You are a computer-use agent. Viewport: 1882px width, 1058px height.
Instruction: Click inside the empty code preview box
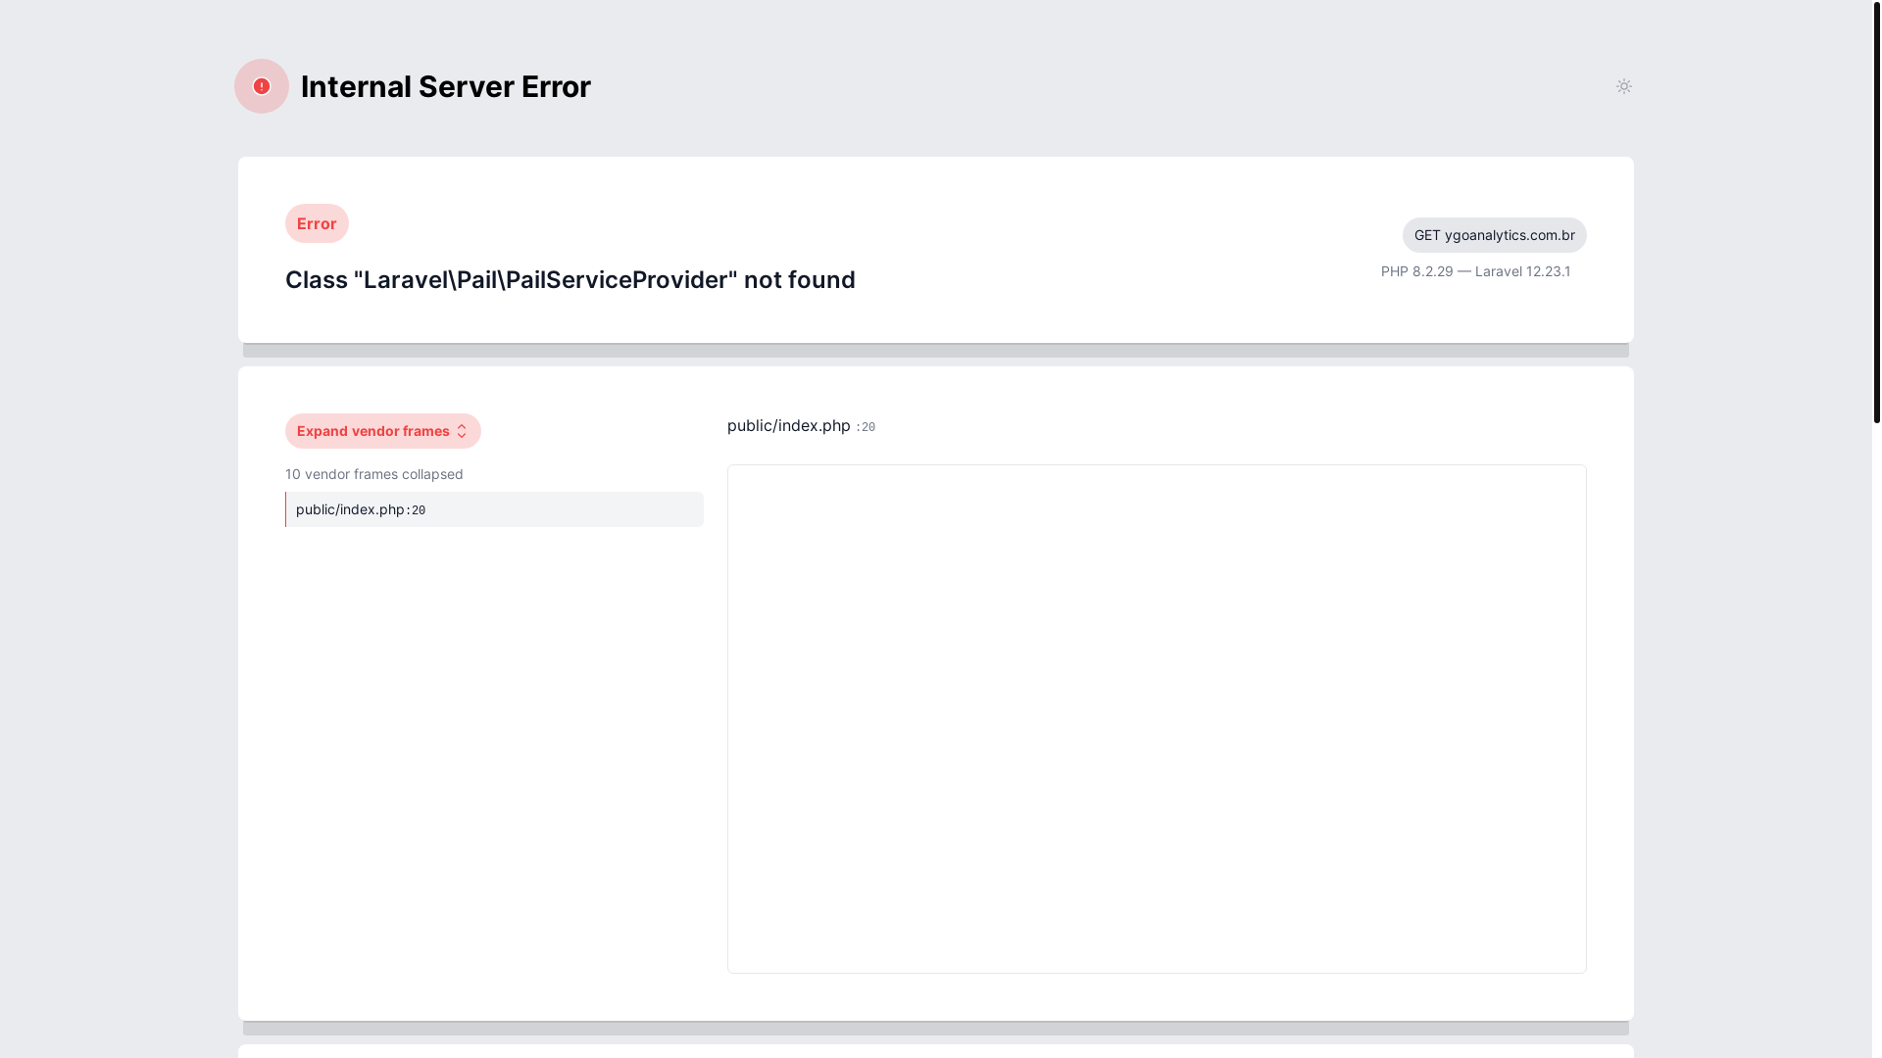click(x=1157, y=719)
